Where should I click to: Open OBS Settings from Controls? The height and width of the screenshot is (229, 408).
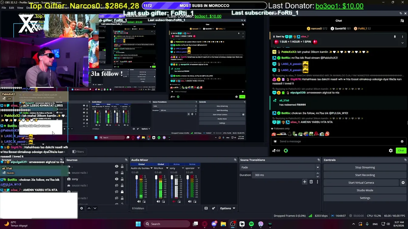[x=365, y=198]
